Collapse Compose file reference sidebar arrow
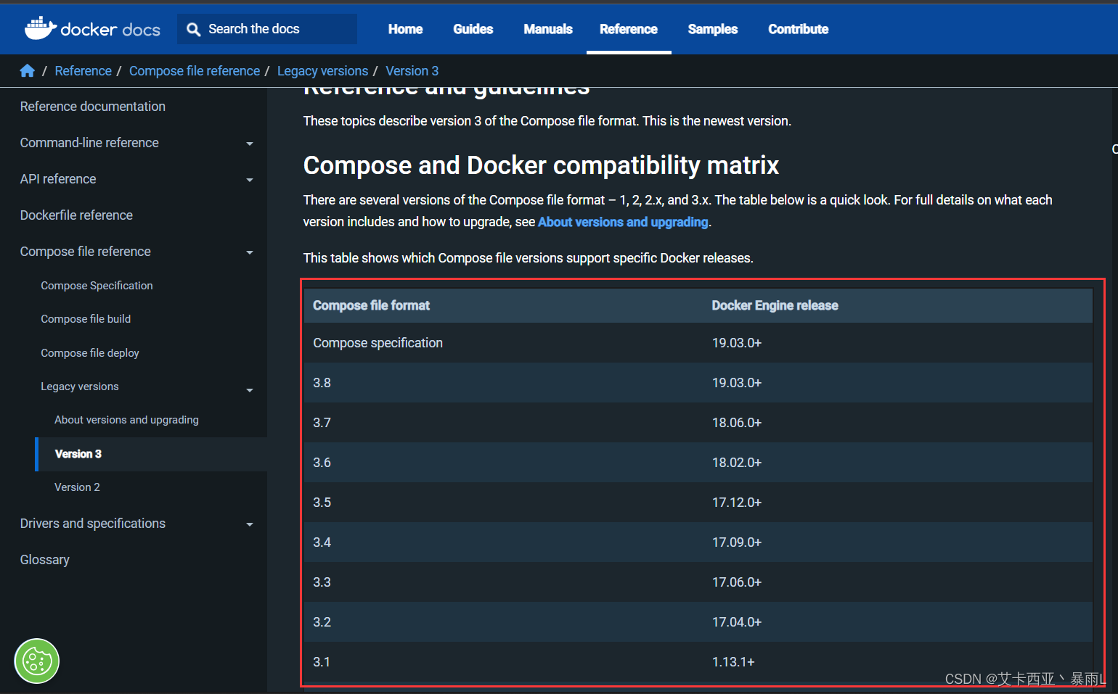The height and width of the screenshot is (694, 1118). [x=250, y=252]
